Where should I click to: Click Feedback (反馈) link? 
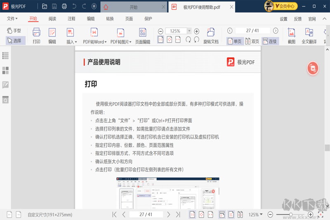coord(297,19)
